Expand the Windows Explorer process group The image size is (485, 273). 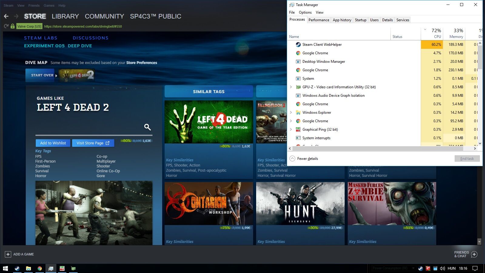(291, 113)
